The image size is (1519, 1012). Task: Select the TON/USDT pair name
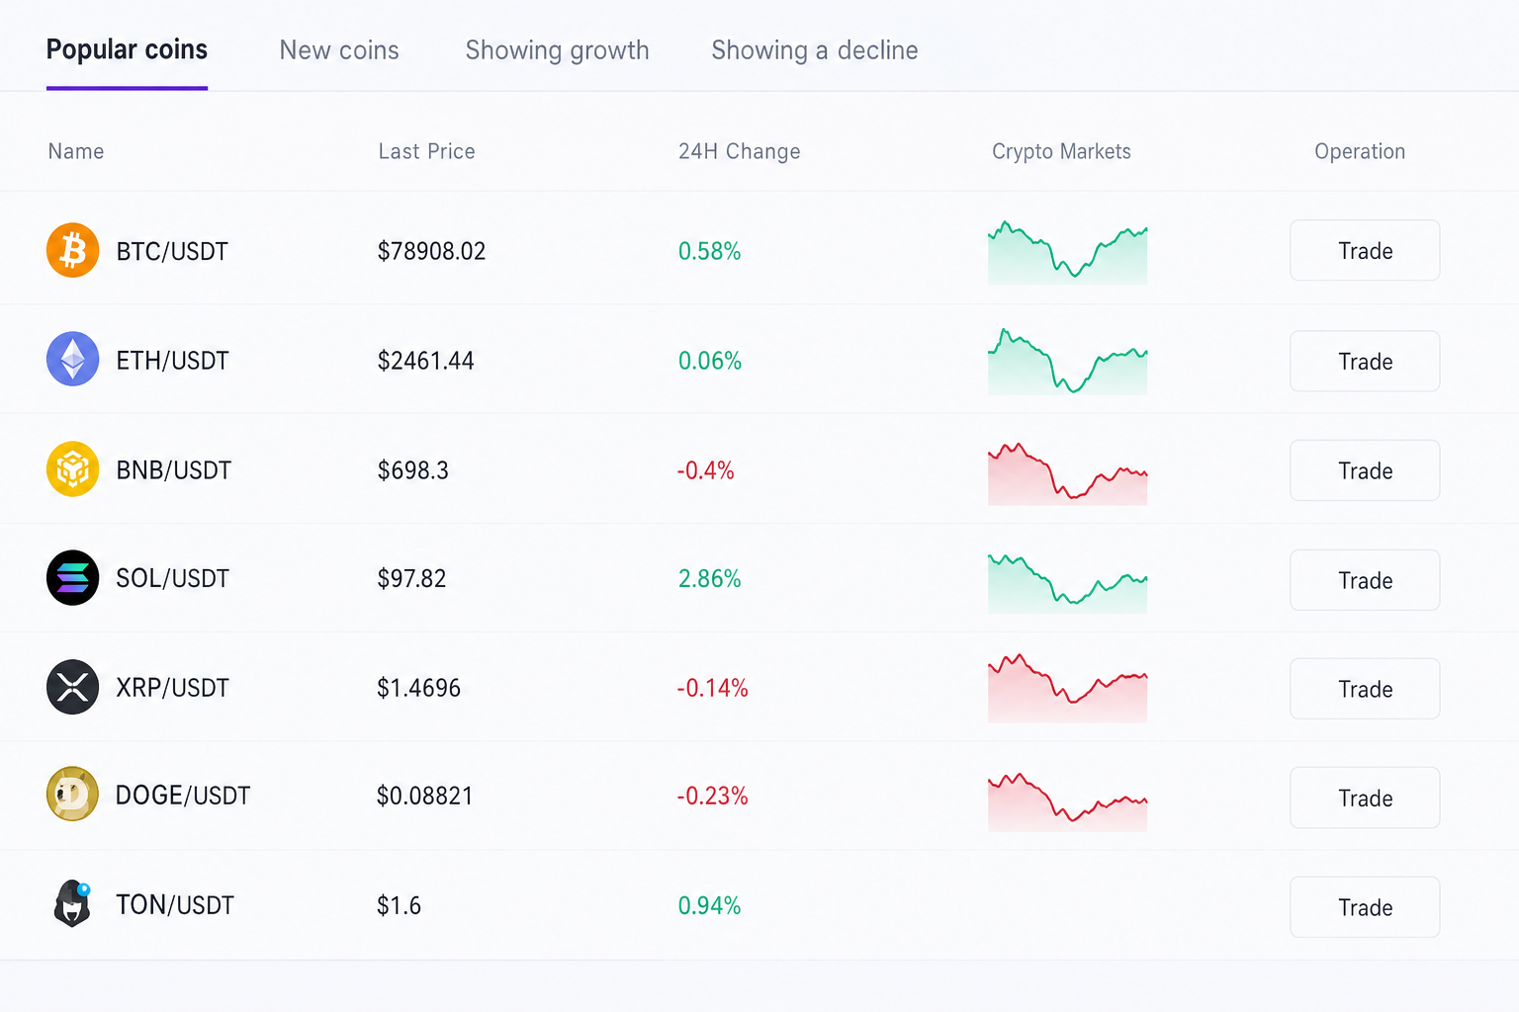click(x=175, y=905)
